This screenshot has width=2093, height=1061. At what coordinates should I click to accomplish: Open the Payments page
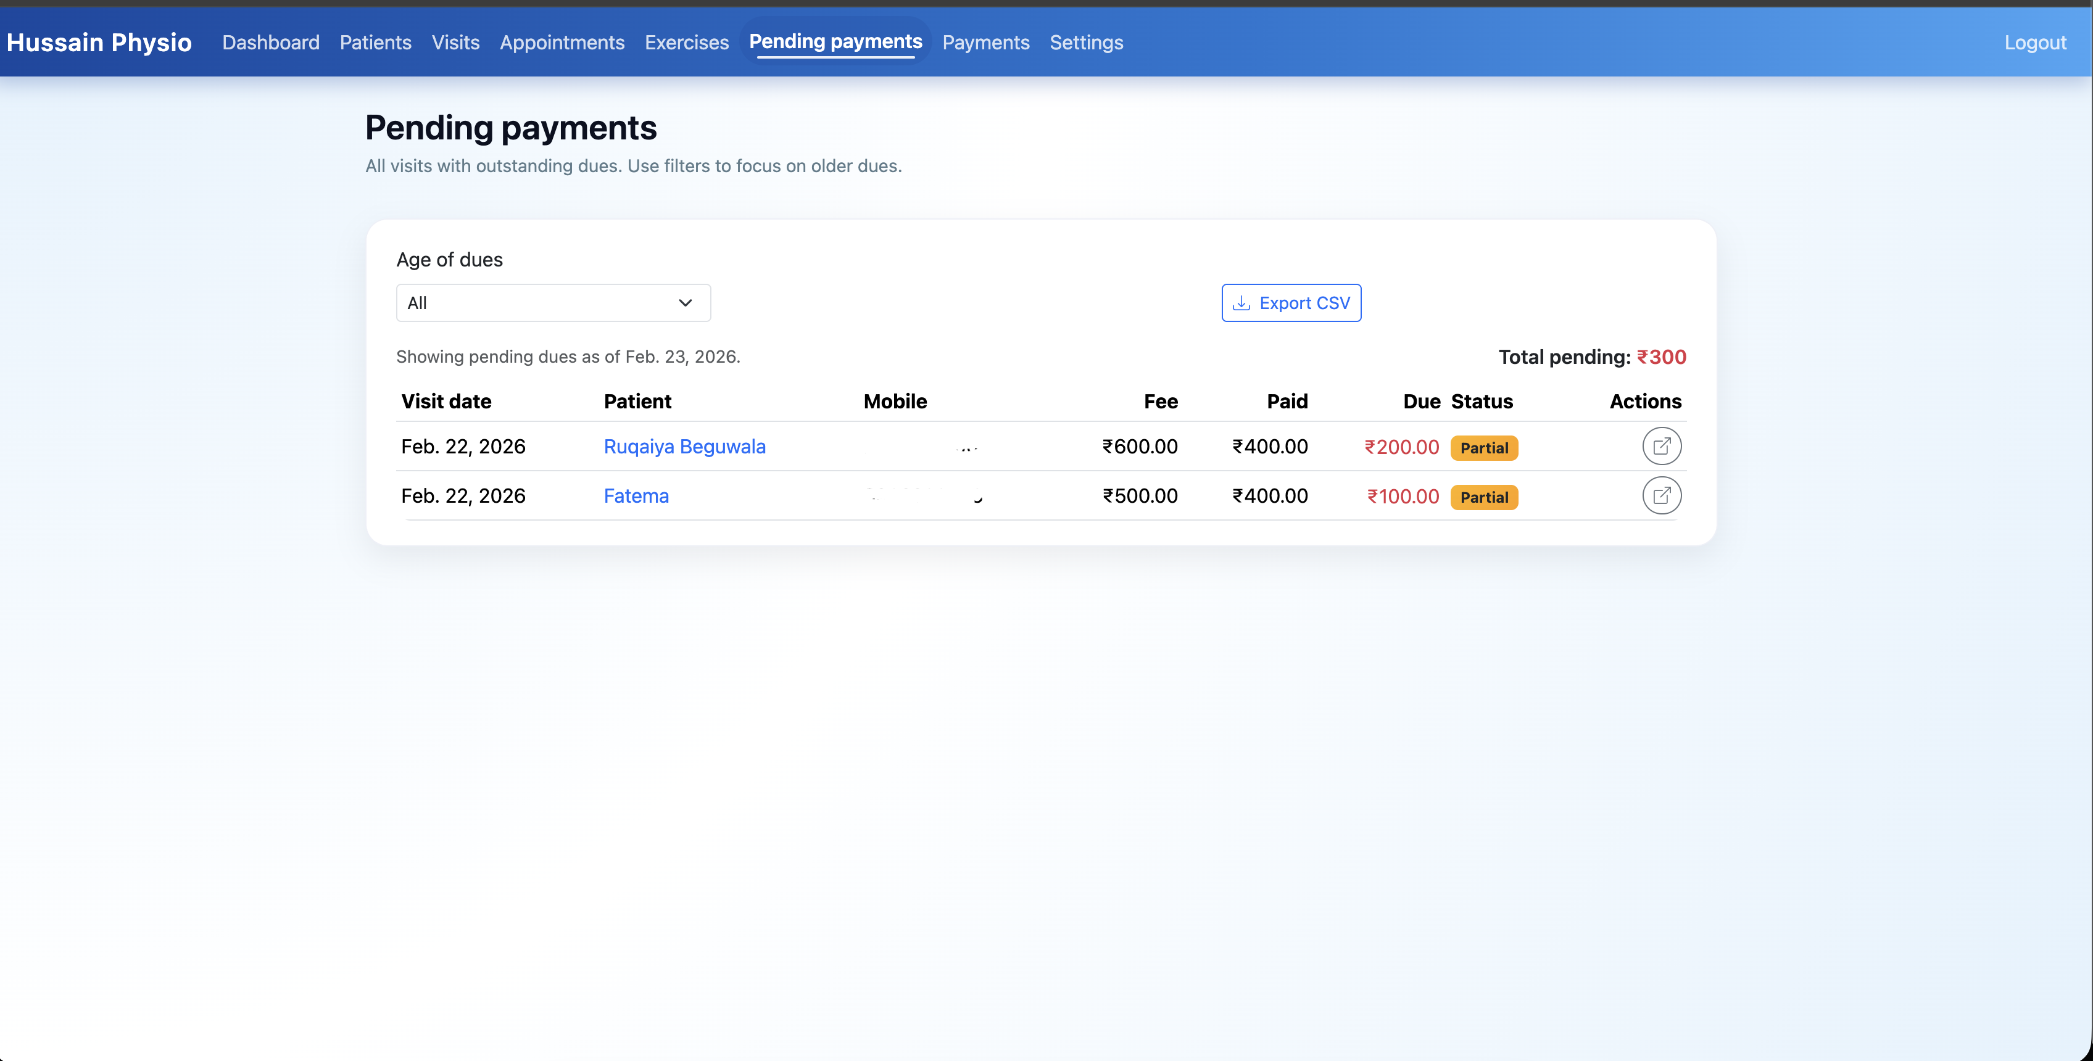[985, 42]
